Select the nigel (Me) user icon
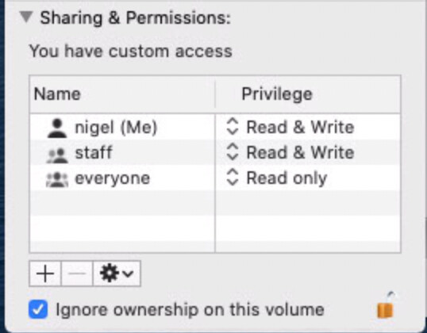This screenshot has width=427, height=333. tap(57, 128)
